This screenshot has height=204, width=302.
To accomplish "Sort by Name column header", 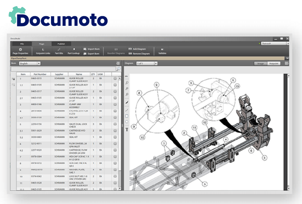I will (x=79, y=74).
